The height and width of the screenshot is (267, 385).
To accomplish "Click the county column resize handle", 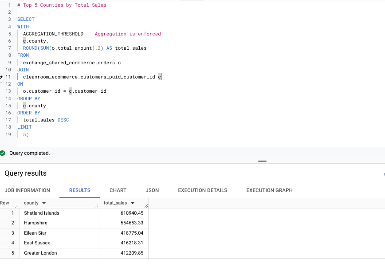I will point(97,206).
